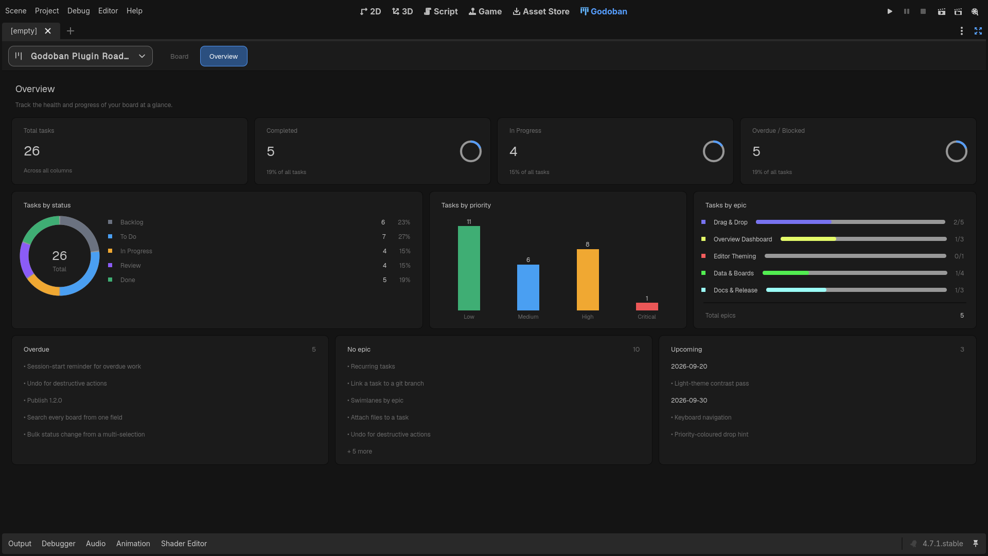Open the Asset Store workspace

pos(541,11)
